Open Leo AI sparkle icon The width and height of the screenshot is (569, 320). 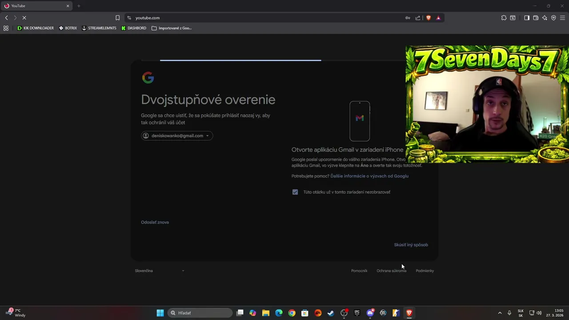click(545, 18)
